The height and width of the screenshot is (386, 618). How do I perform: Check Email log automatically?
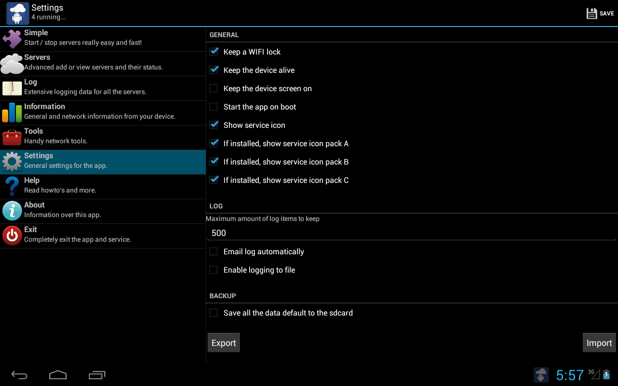[x=214, y=251]
